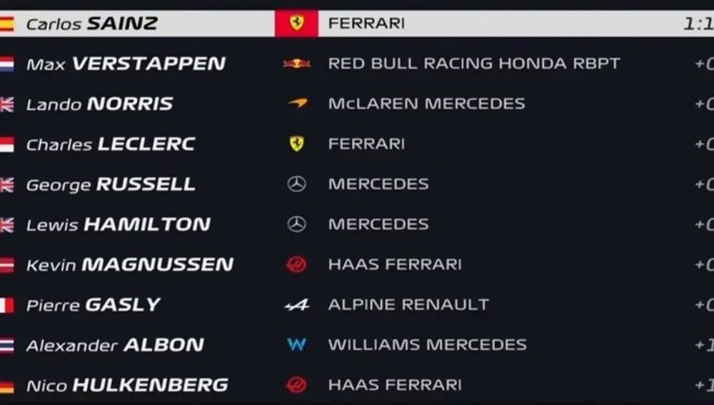The width and height of the screenshot is (714, 405).
Task: Click the Alpine logo beside Gasly
Action: 297,305
